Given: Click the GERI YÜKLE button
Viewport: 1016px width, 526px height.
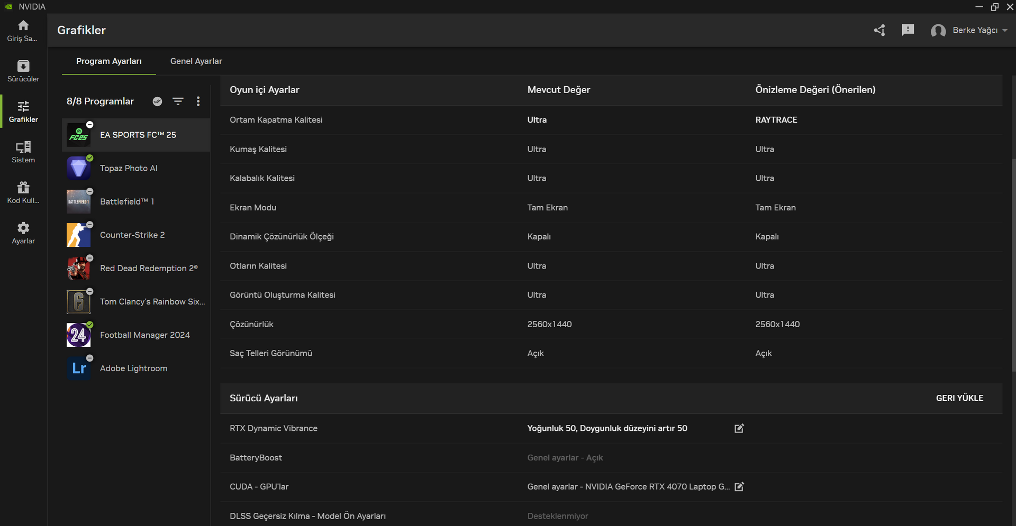Looking at the screenshot, I should [x=959, y=398].
